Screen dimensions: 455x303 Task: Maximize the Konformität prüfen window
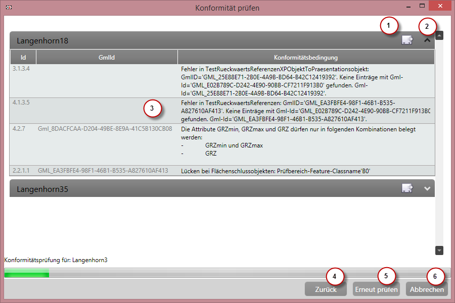tap(422, 6)
